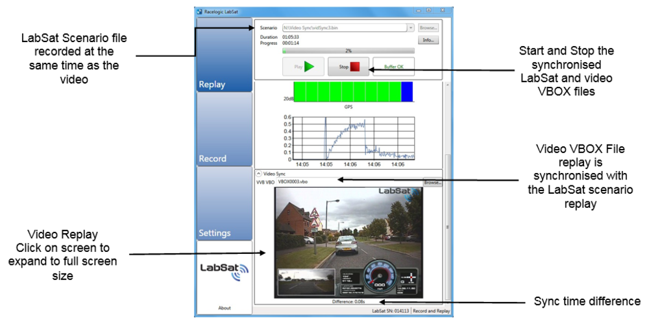Open the Scenario file dropdown arrow
Screen dimensions: 649x320
coord(411,28)
